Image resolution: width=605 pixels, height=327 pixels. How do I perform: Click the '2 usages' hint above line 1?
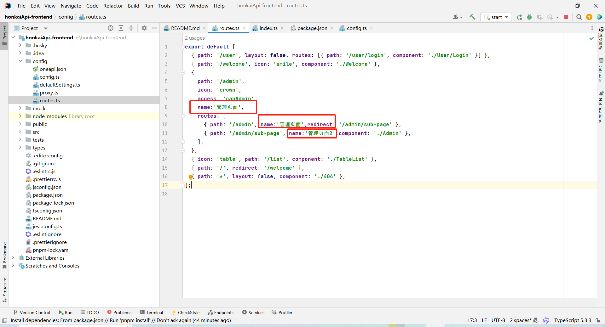click(x=195, y=38)
